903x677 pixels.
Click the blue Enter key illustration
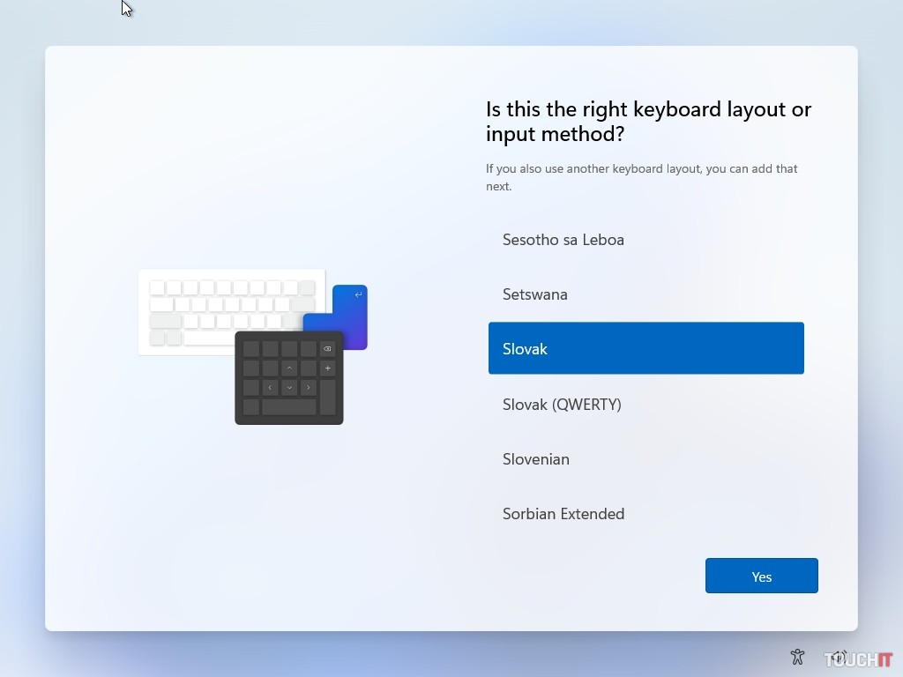(350, 316)
